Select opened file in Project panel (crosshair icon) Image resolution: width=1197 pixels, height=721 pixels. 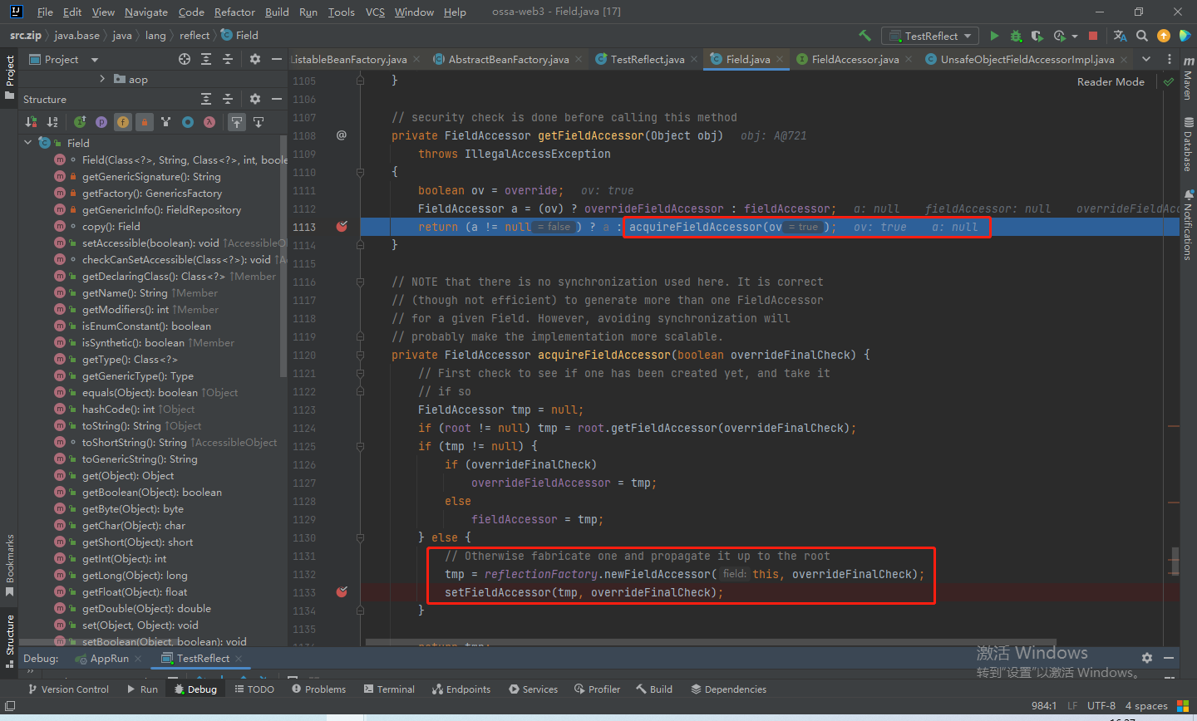tap(185, 59)
